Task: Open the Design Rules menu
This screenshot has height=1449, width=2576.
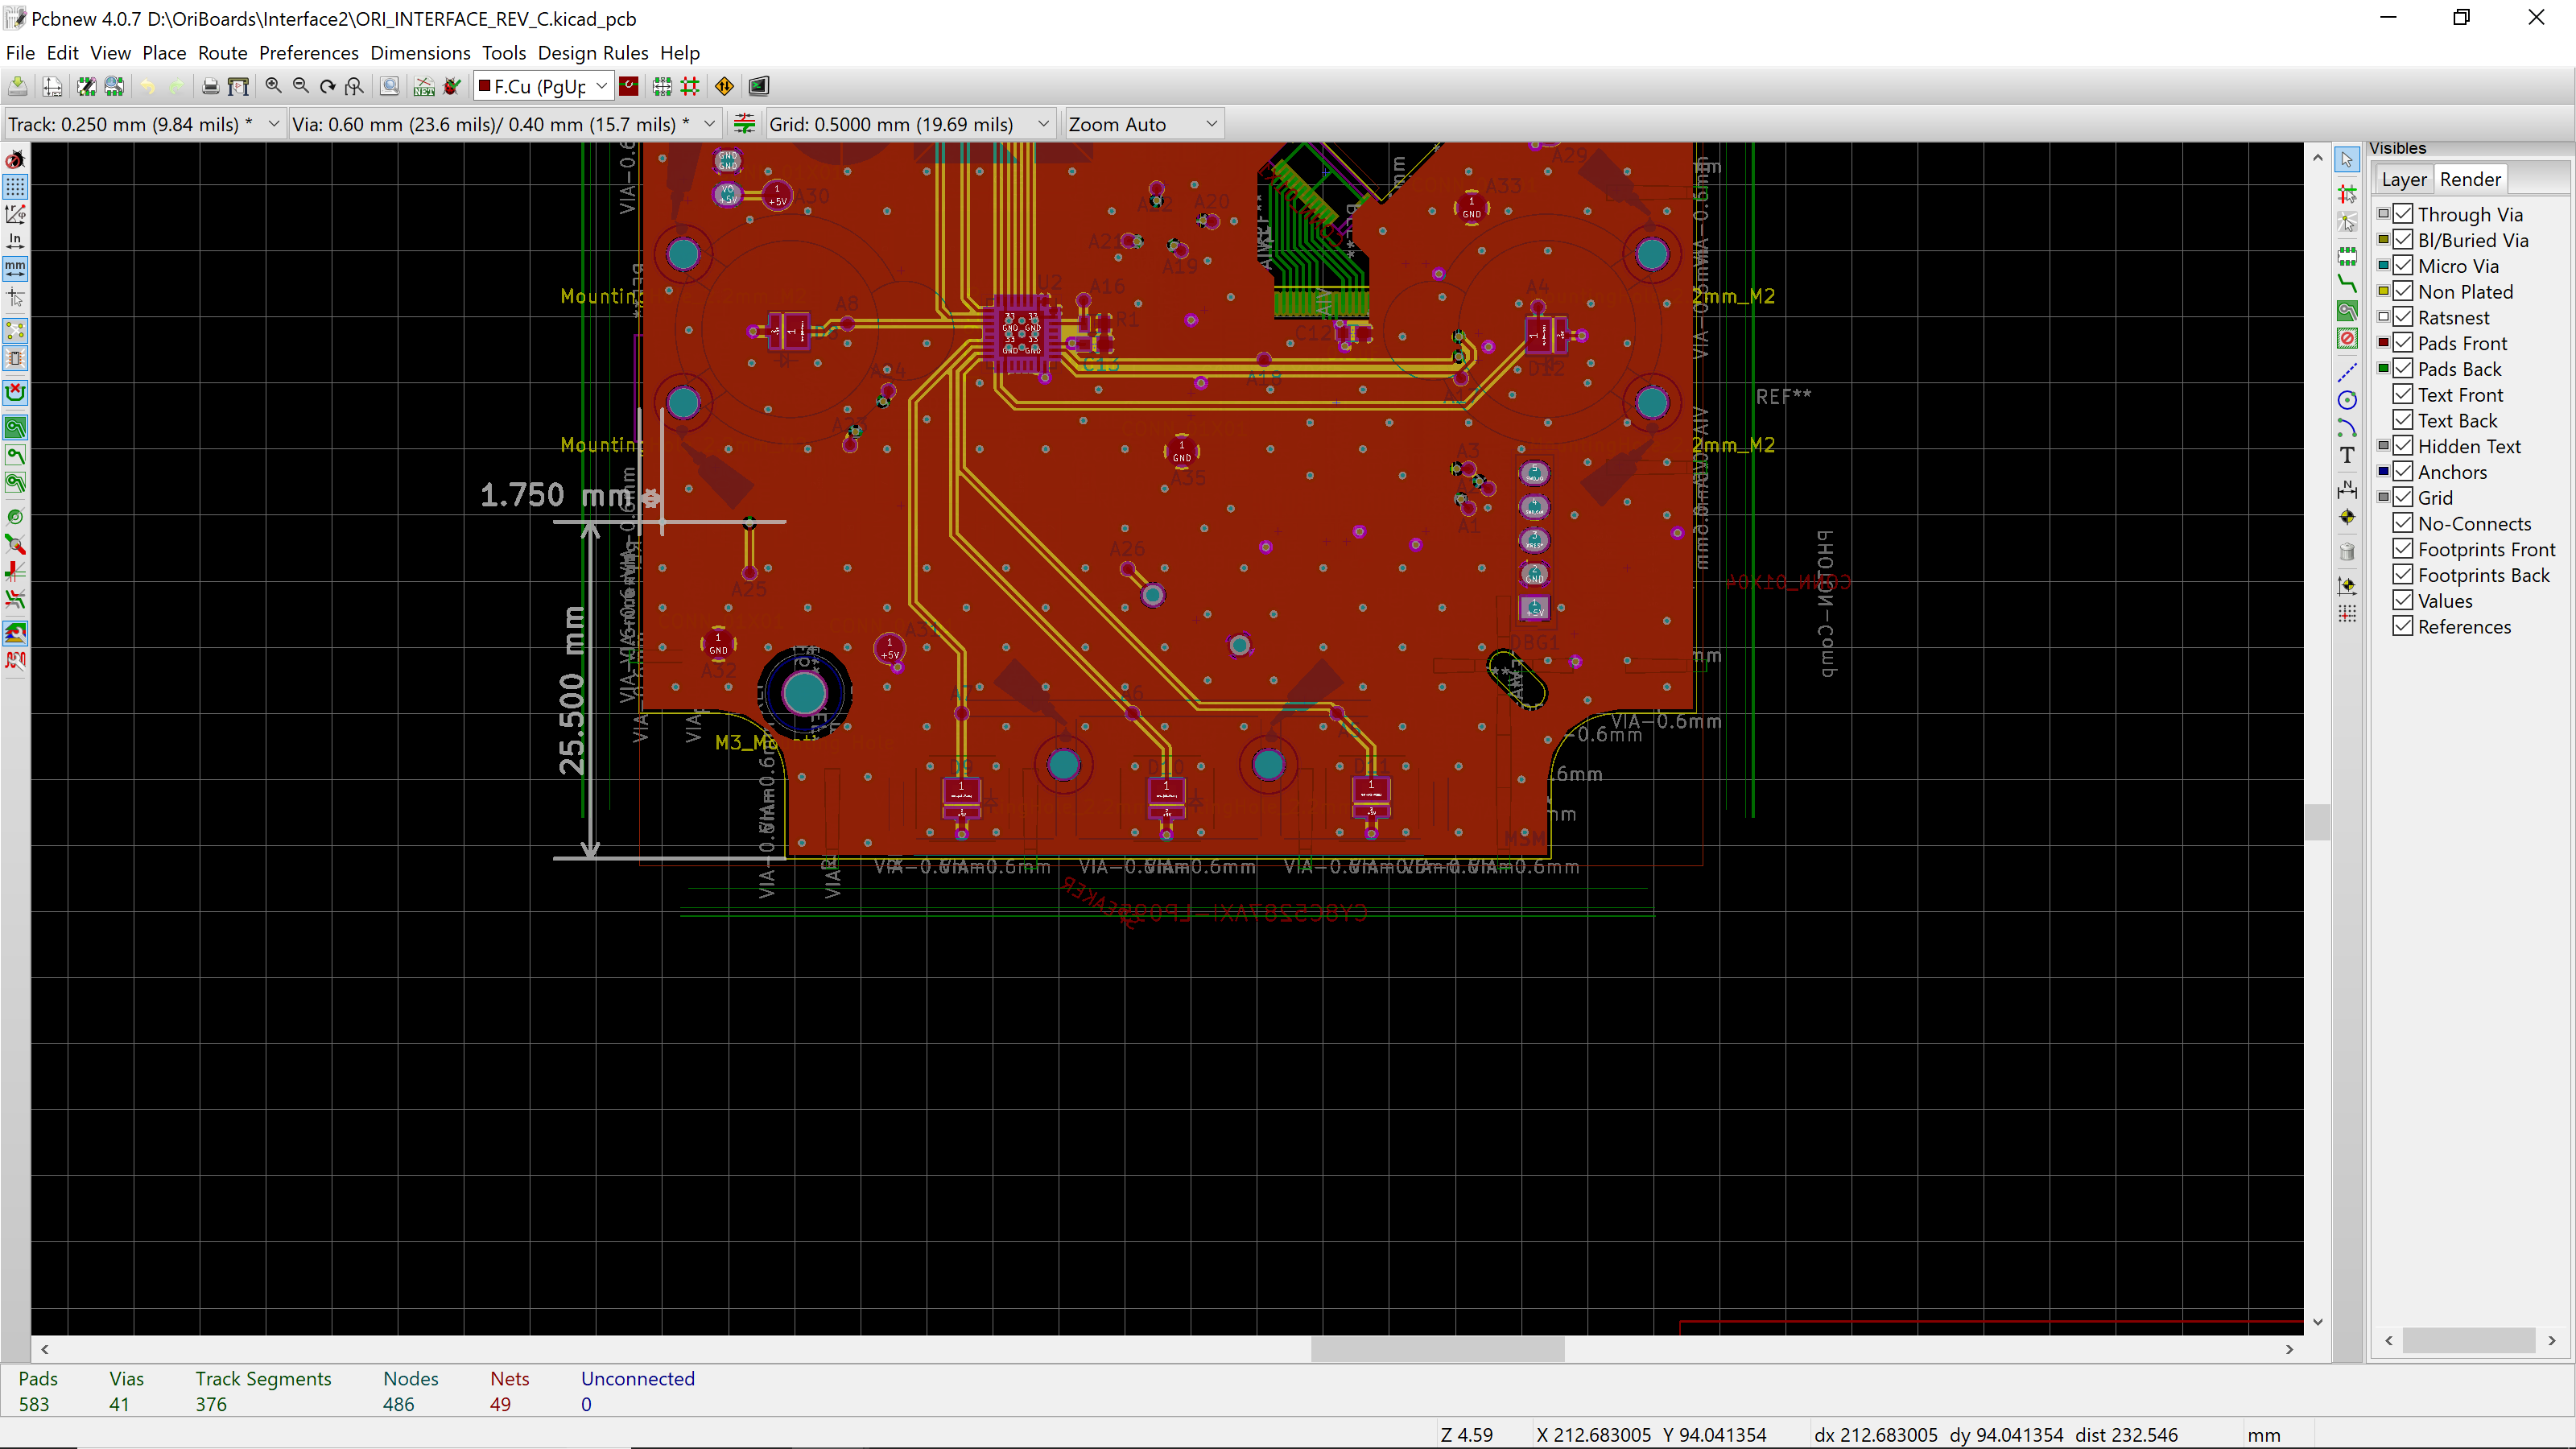Action: pyautogui.click(x=592, y=53)
